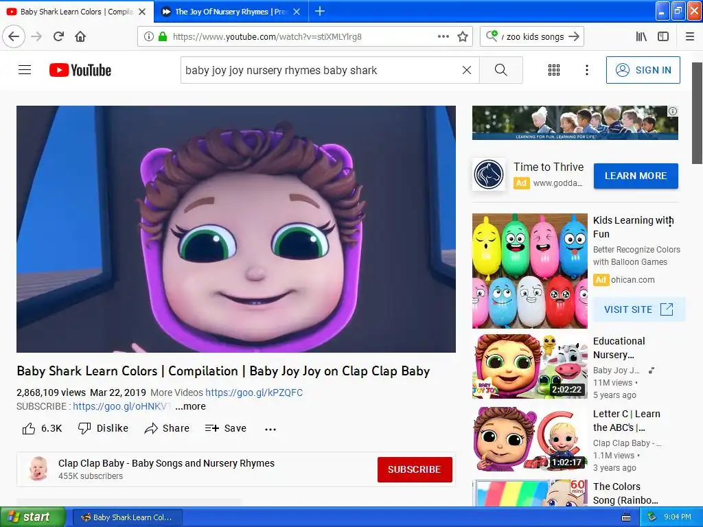Image resolution: width=703 pixels, height=527 pixels.
Task: Reload the page with the refresh icon
Action: pos(58,36)
